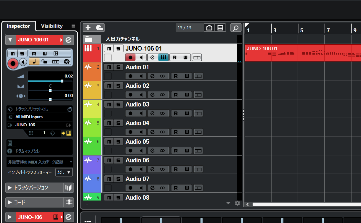Collapse the JUNO-106 01 Inspector header arrow
361x223 pixels.
pos(10,40)
